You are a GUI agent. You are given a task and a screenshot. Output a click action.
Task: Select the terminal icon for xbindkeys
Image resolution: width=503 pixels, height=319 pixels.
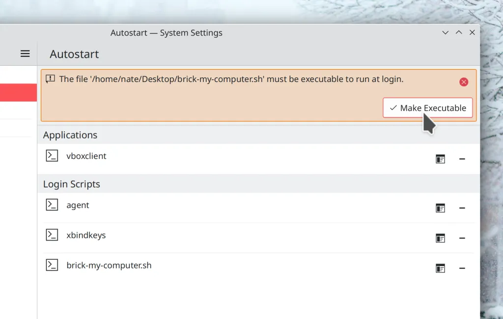(x=52, y=235)
